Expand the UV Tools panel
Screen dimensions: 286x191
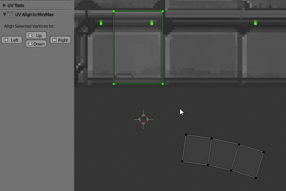click(5, 5)
